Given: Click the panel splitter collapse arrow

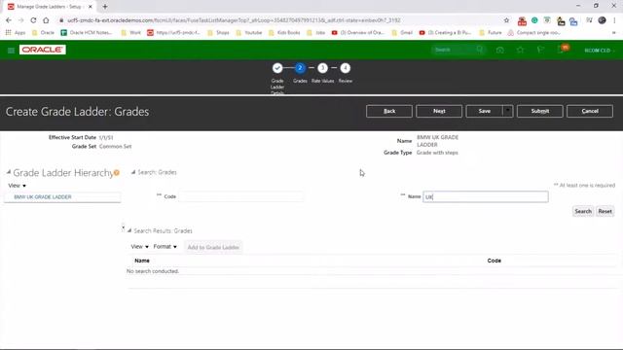Looking at the screenshot, I should [124, 227].
